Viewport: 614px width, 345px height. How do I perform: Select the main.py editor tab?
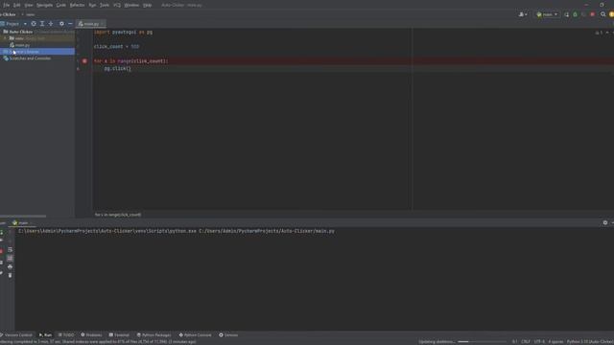[91, 24]
